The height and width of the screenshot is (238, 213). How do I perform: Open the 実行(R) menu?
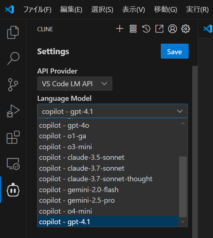[x=197, y=9]
